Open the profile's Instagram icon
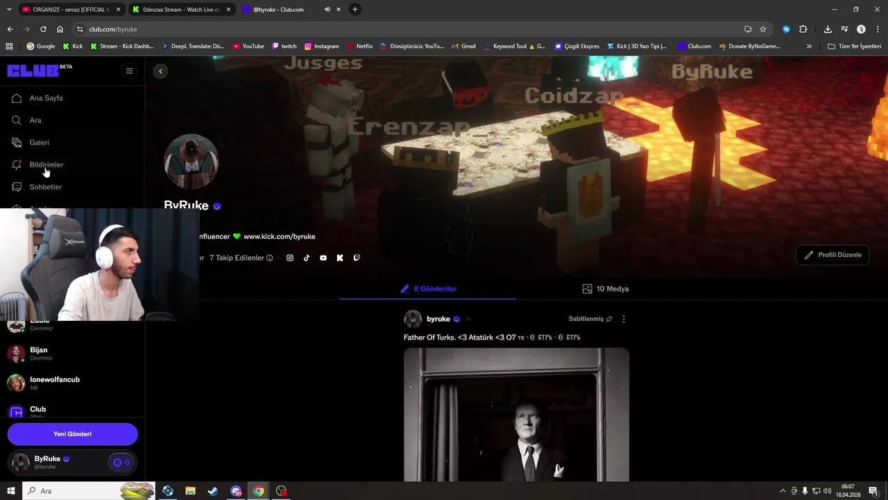888x500 pixels. 290,258
